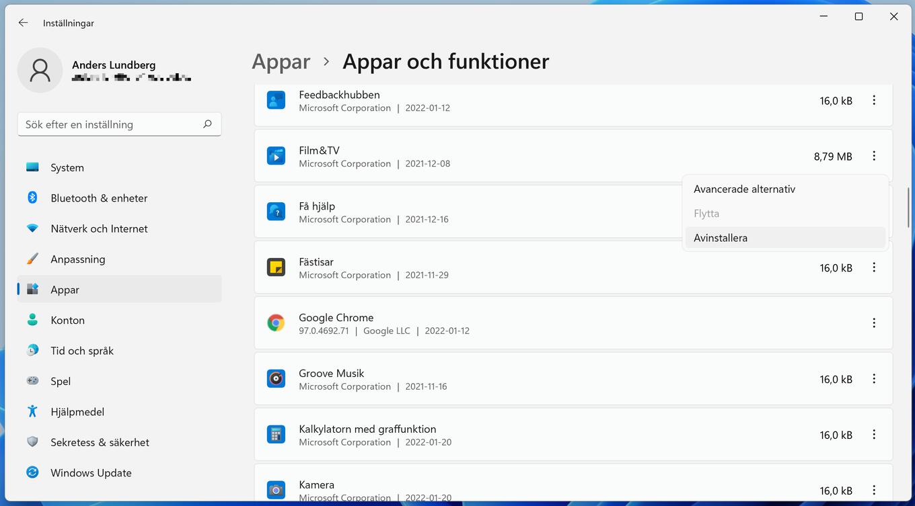Maximize the Inställningar window
This screenshot has height=506, width=915.
[x=858, y=17]
